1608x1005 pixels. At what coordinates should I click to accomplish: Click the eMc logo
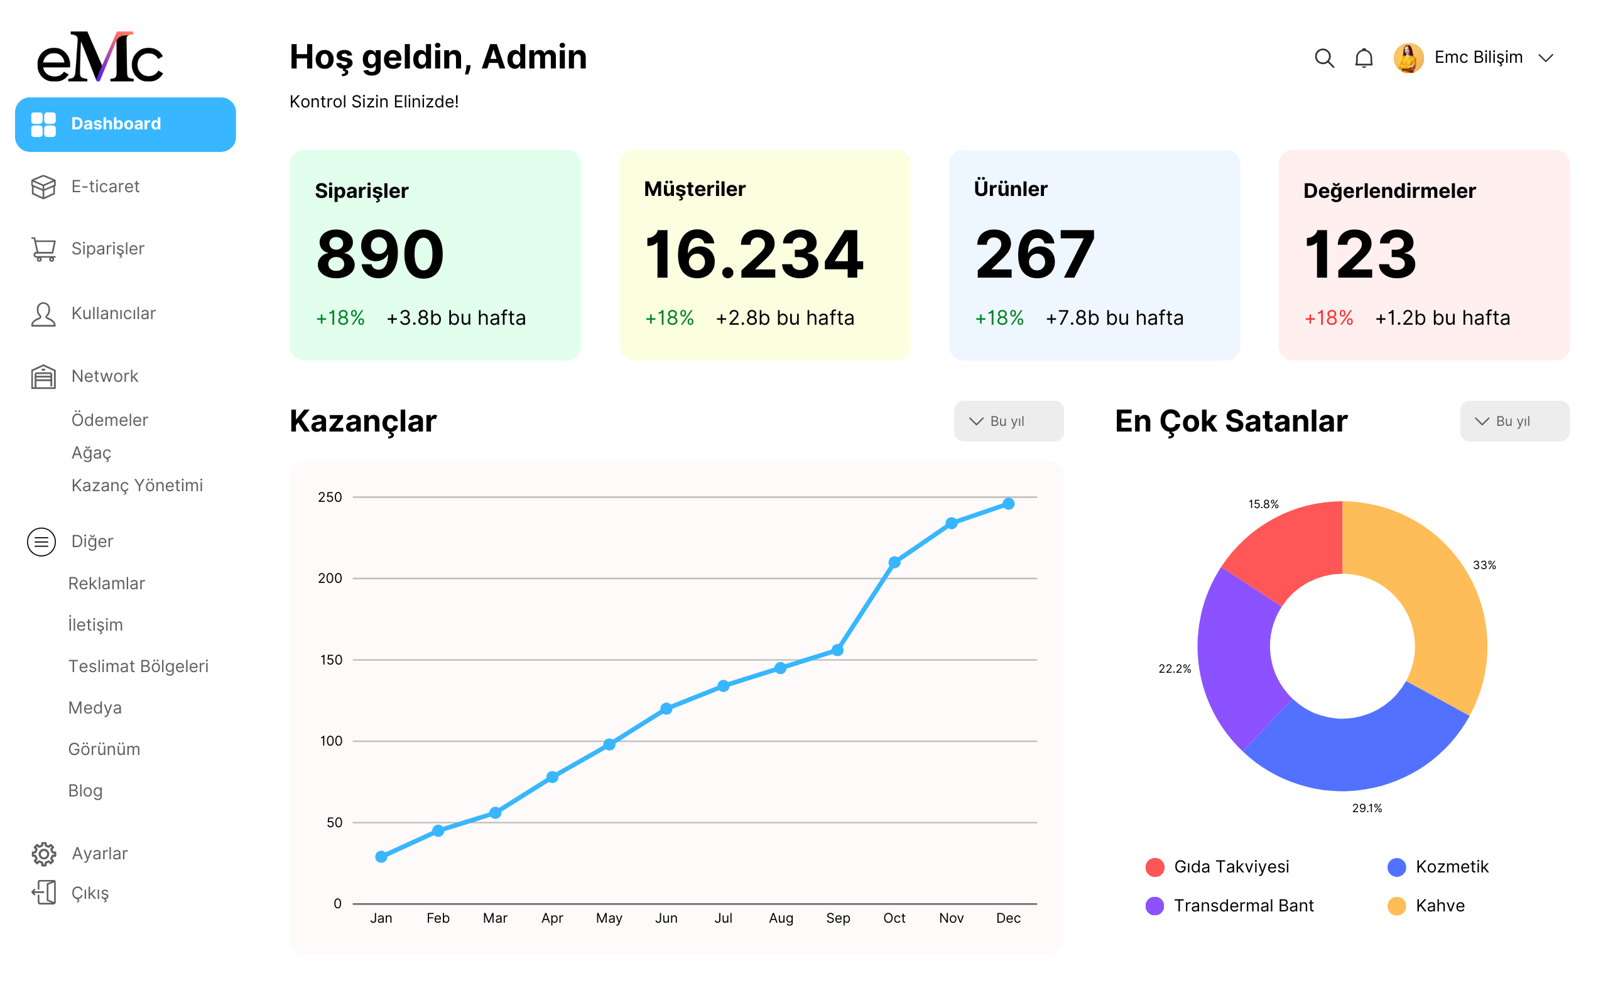(100, 57)
